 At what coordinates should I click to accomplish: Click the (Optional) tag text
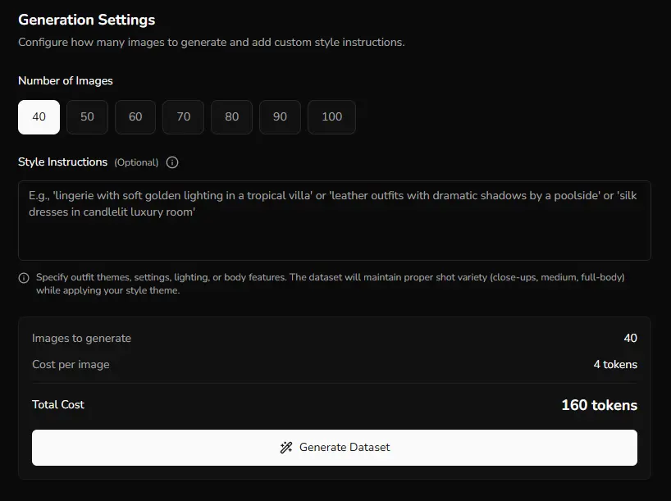(x=136, y=162)
